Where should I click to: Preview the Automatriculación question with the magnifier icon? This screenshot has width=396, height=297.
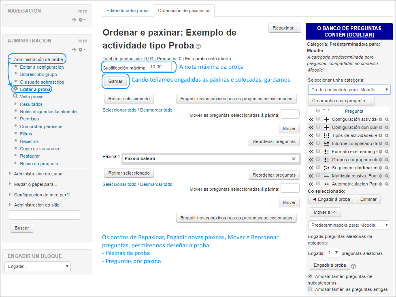(x=387, y=184)
